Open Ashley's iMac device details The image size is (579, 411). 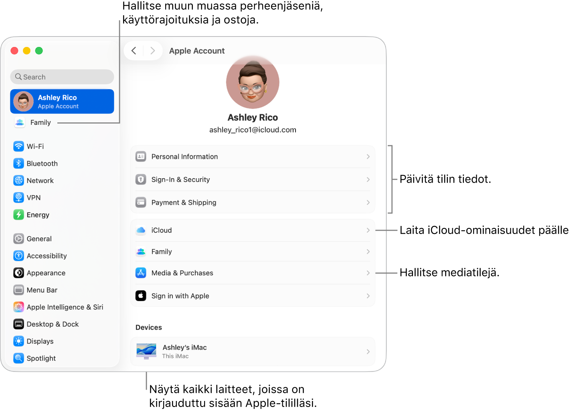(x=252, y=351)
